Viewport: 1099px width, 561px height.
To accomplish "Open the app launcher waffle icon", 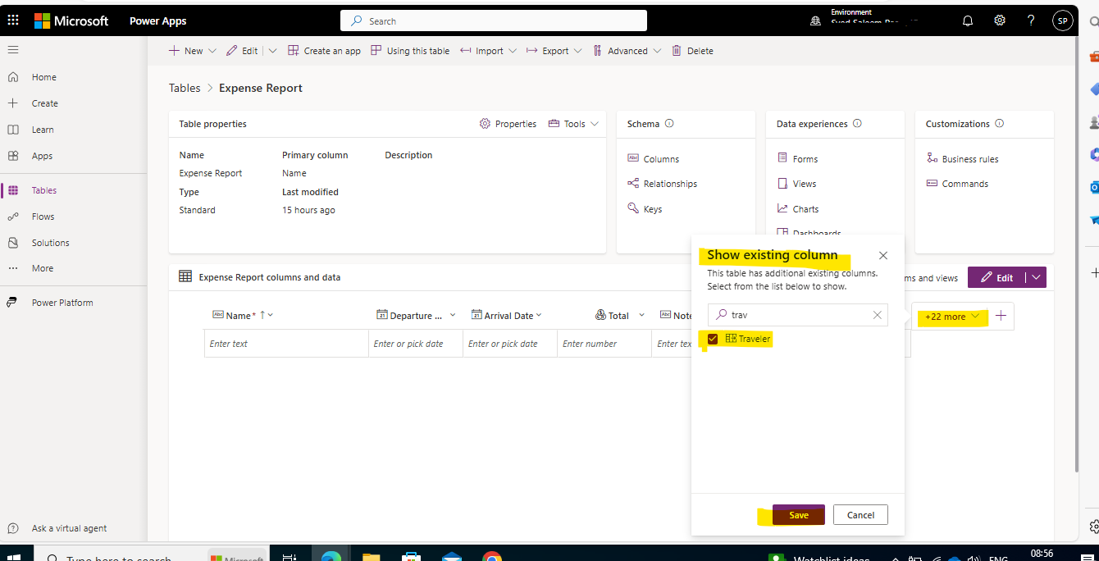I will 13,21.
